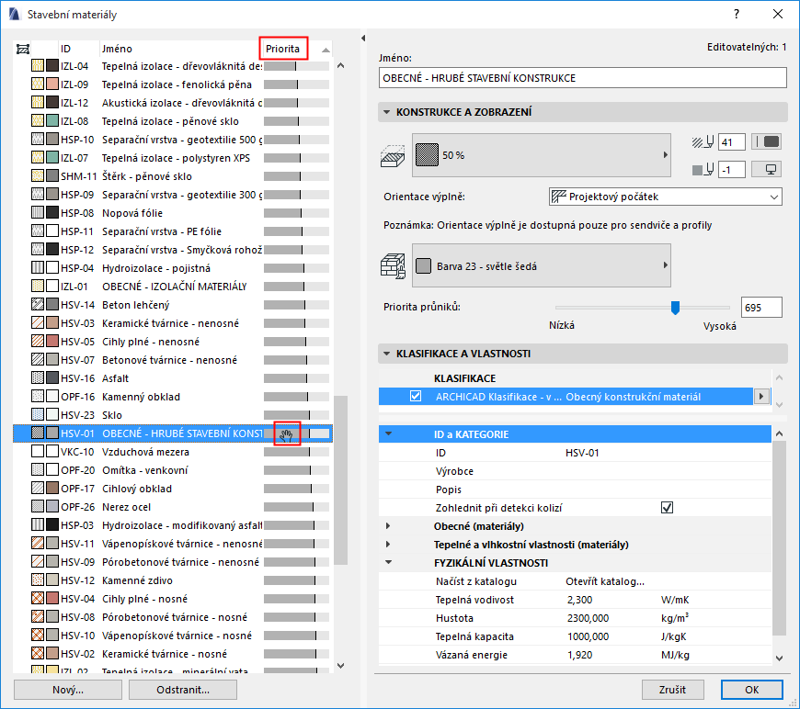The width and height of the screenshot is (800, 709).
Task: Click the fill background pen icon next to -1
Action: pos(703,169)
